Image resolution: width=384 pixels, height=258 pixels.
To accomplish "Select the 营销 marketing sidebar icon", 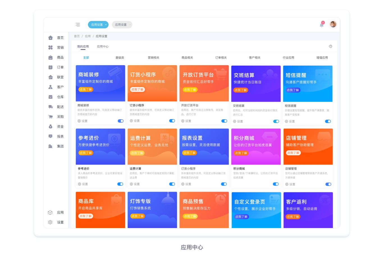I will (x=51, y=47).
